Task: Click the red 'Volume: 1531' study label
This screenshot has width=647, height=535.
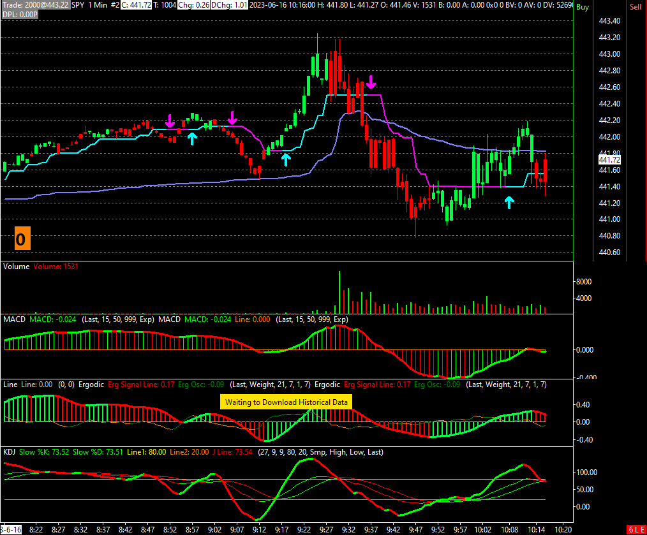Action: click(x=56, y=267)
